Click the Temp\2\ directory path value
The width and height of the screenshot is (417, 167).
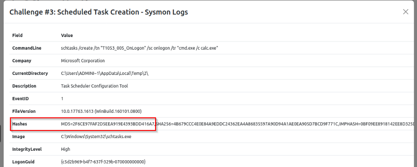105,73
